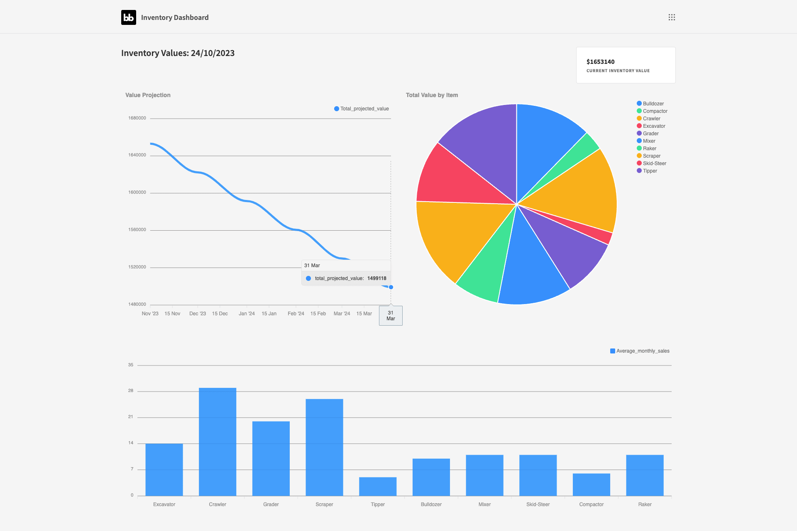797x531 pixels.
Task: Select the Excavator bar in sales chart
Action: pos(164,470)
